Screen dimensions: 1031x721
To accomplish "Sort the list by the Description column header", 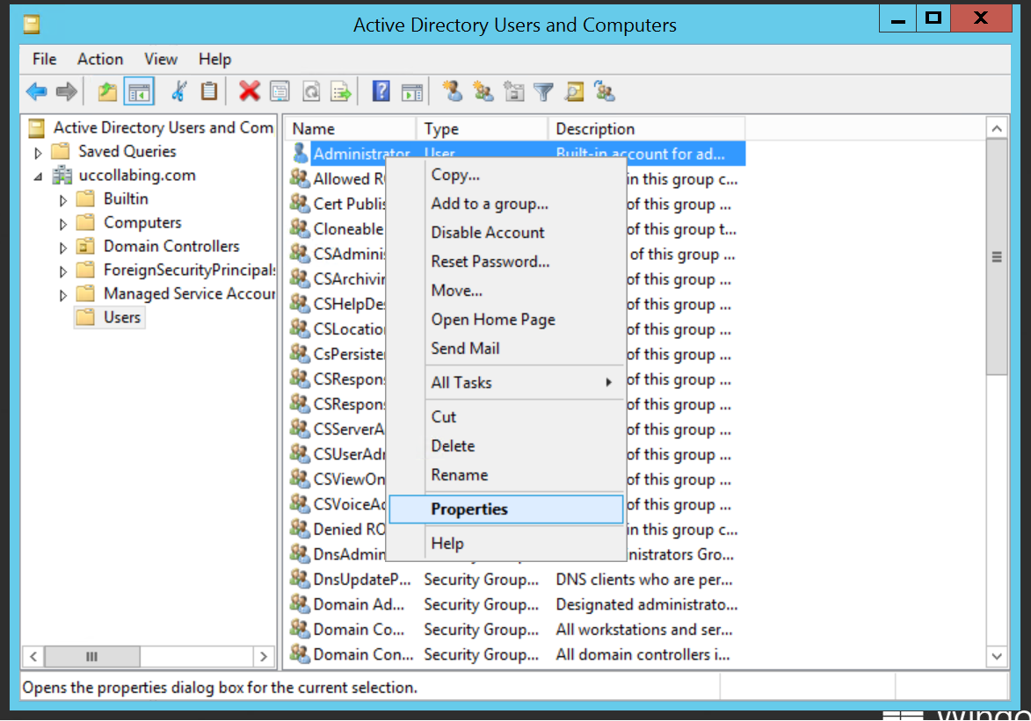I will (646, 129).
